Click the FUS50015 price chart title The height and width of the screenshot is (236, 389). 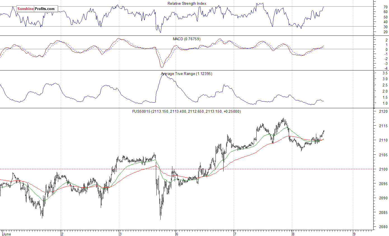click(x=187, y=111)
